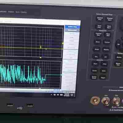Click the round arrow key beside the knob
This screenshot has width=123, height=123.
click(119, 44)
